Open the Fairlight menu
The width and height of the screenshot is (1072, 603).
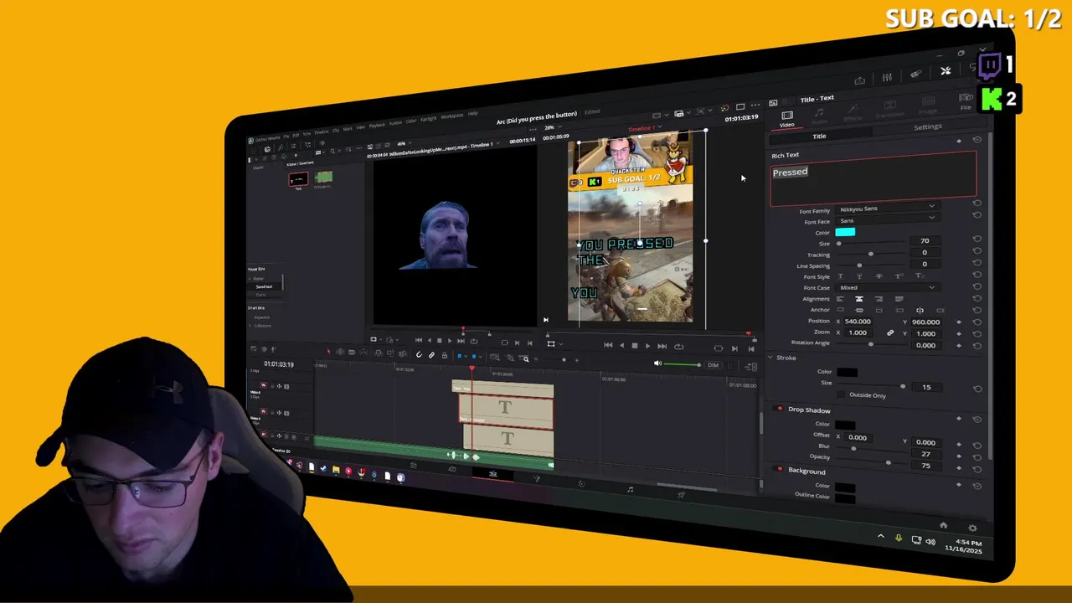pos(429,119)
